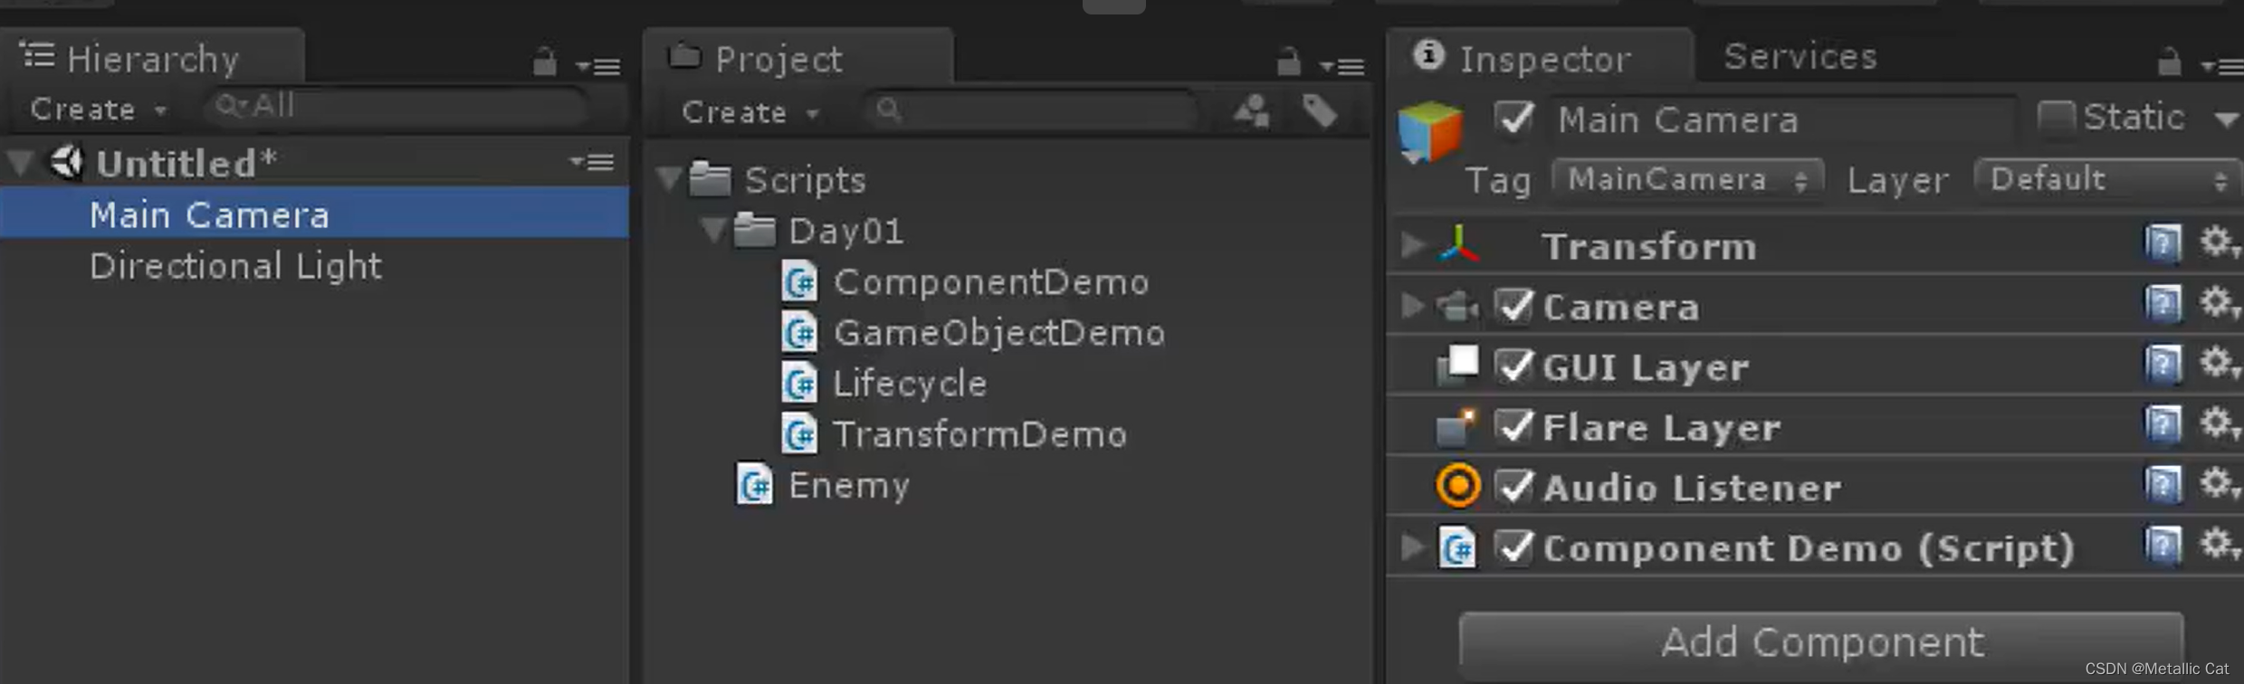Image resolution: width=2244 pixels, height=684 pixels.
Task: Open the Hierarchy panel options menu icon
Action: point(598,66)
